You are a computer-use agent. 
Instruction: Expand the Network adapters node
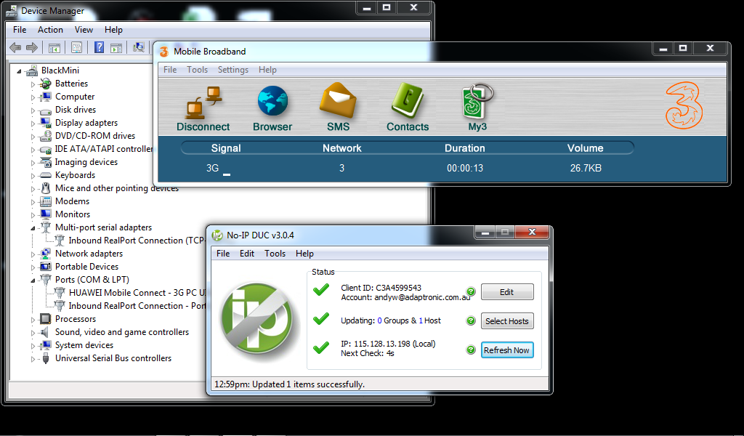33,254
